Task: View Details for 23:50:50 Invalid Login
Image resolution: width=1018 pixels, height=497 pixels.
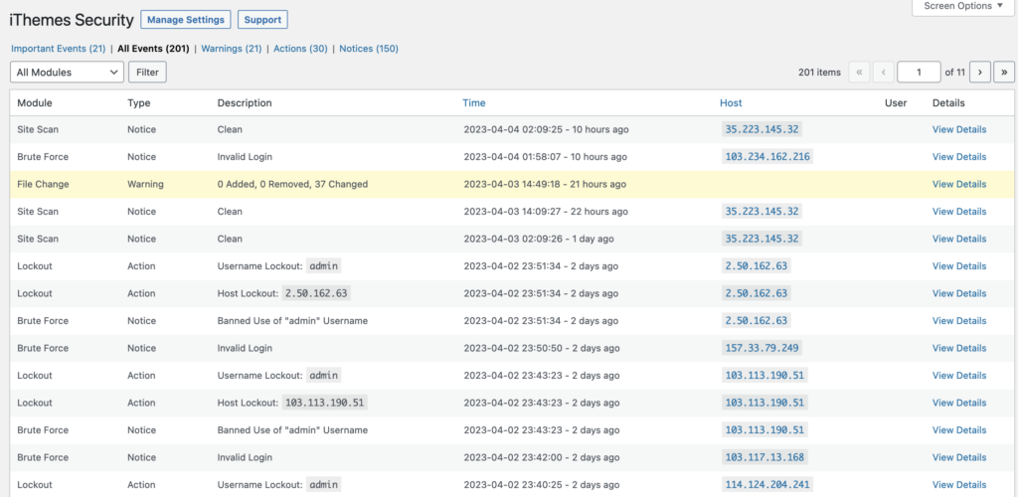Action: tap(959, 349)
